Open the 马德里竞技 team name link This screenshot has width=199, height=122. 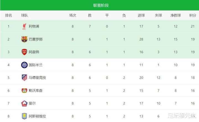pos(37,78)
